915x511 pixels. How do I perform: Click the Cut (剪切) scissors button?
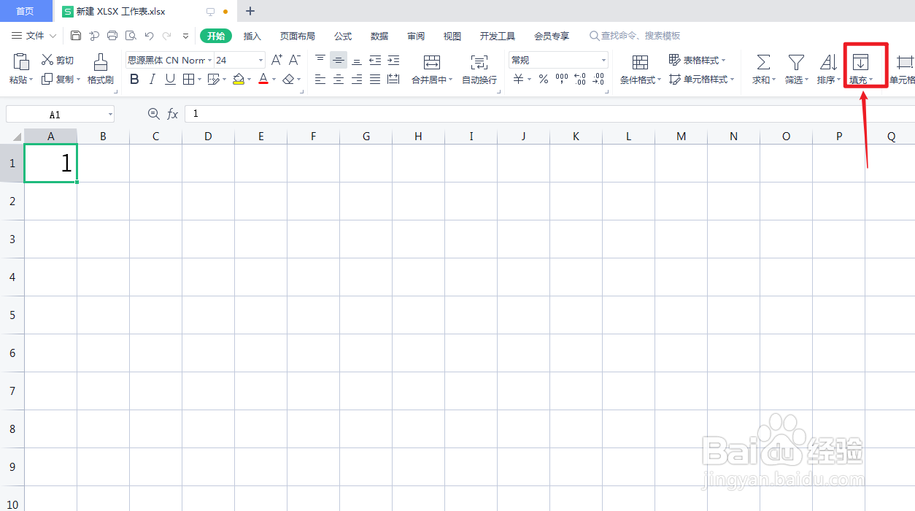coord(57,61)
